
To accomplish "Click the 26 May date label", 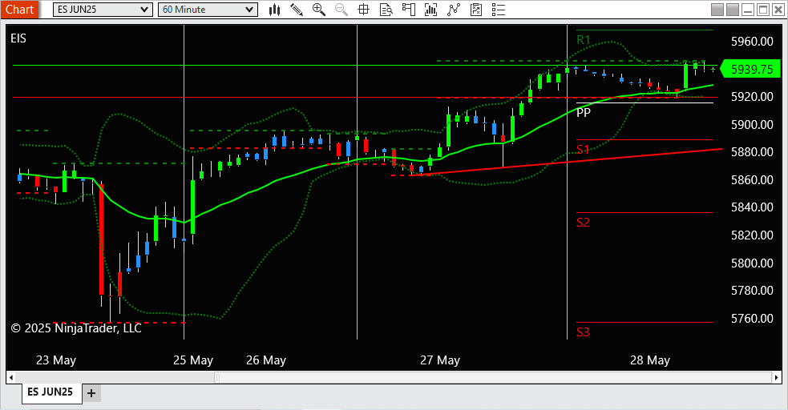I will [x=266, y=360].
